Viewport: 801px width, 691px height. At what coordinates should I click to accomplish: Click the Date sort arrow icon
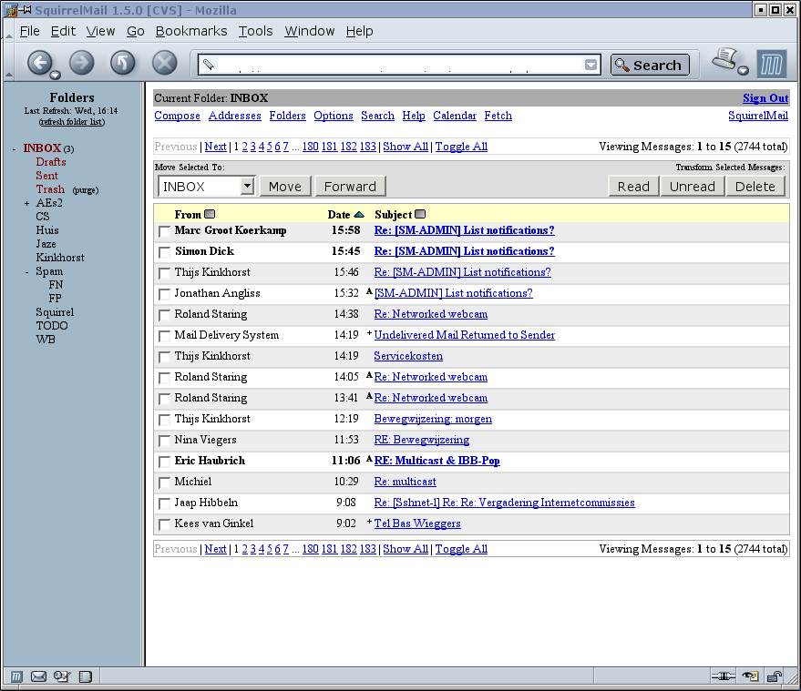[359, 215]
